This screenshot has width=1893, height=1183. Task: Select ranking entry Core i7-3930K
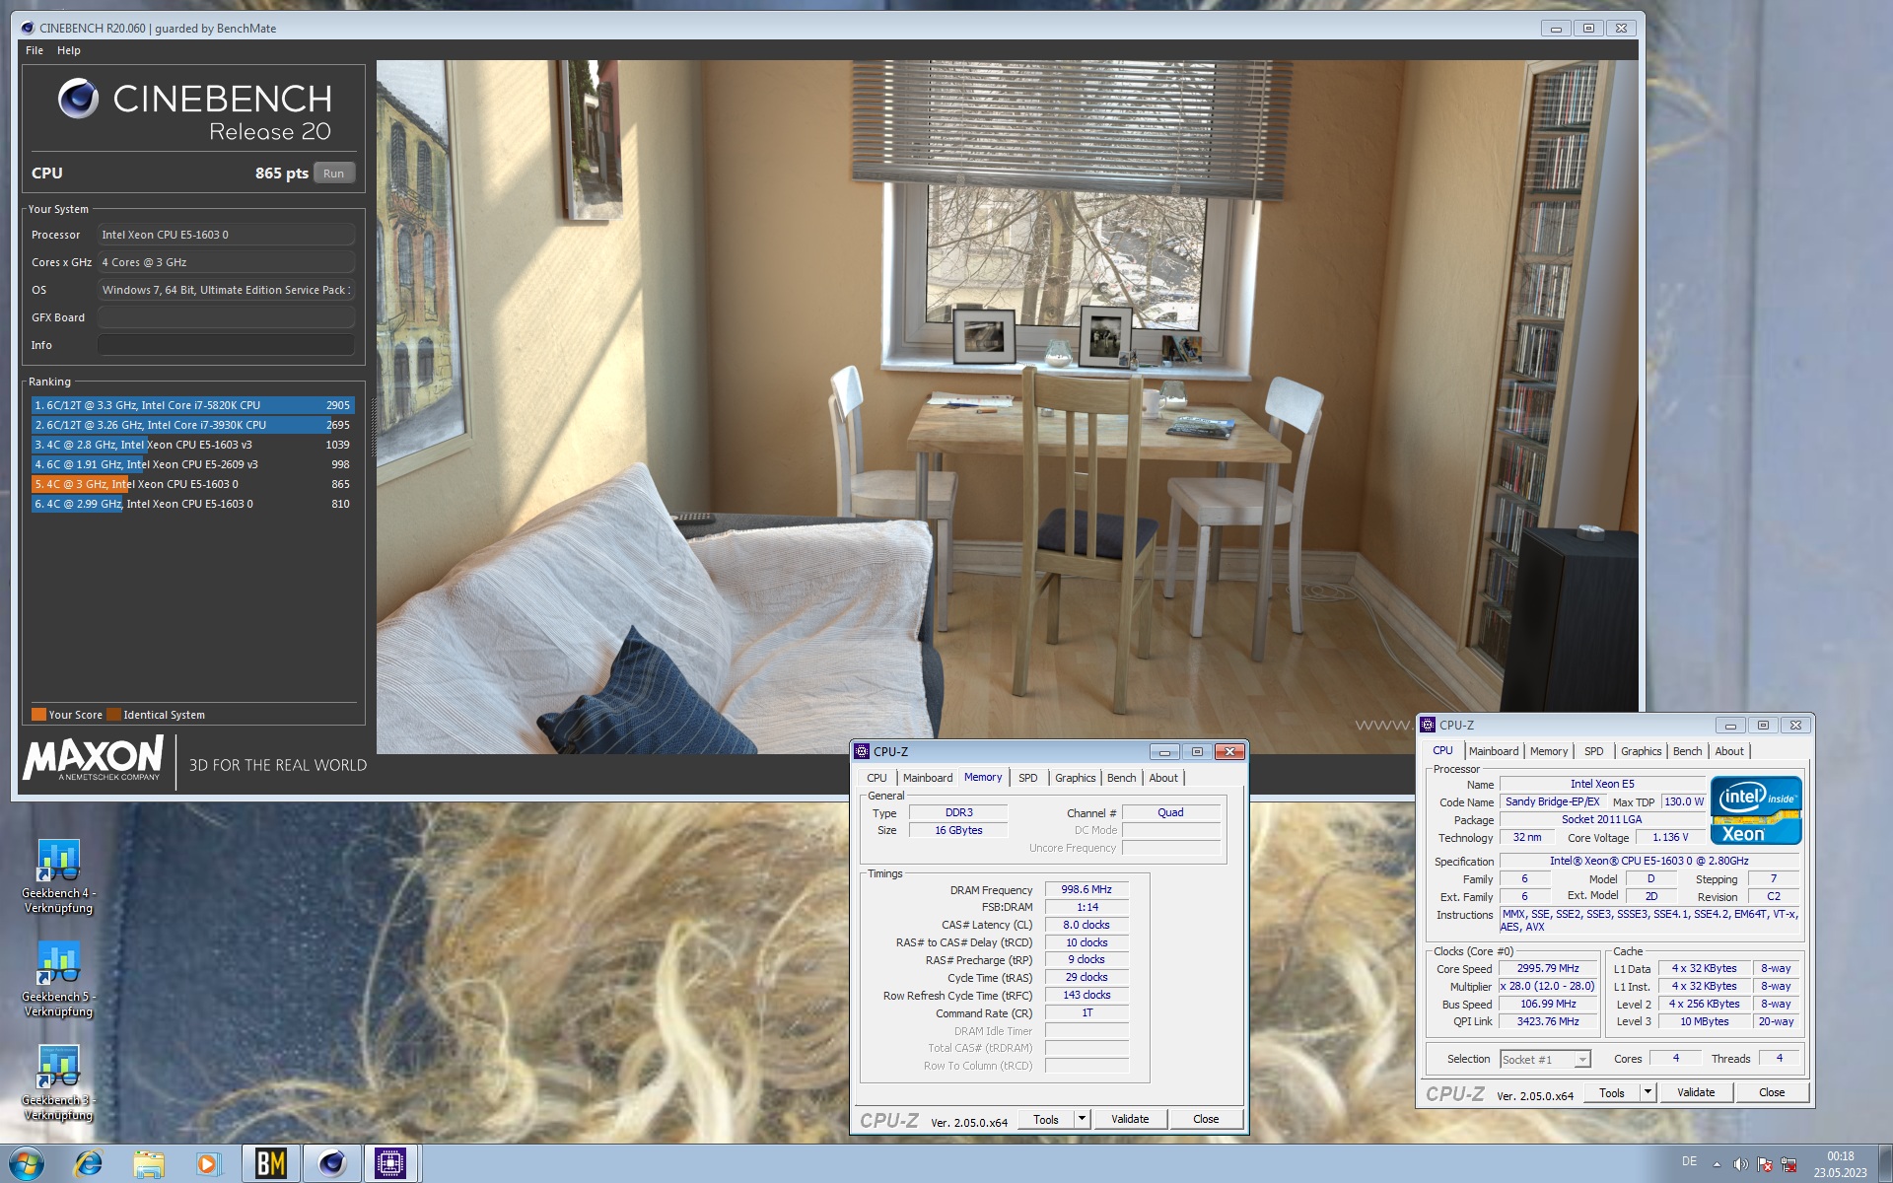click(x=192, y=425)
